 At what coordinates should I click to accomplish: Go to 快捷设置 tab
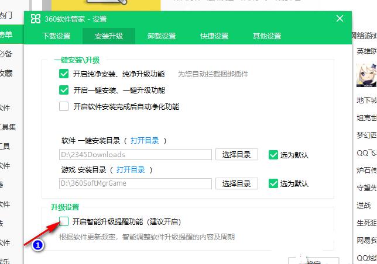(x=214, y=36)
